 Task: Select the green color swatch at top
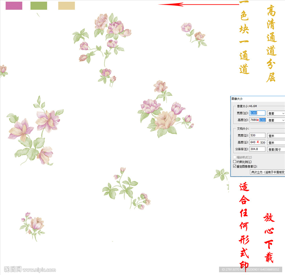[x=38, y=5]
